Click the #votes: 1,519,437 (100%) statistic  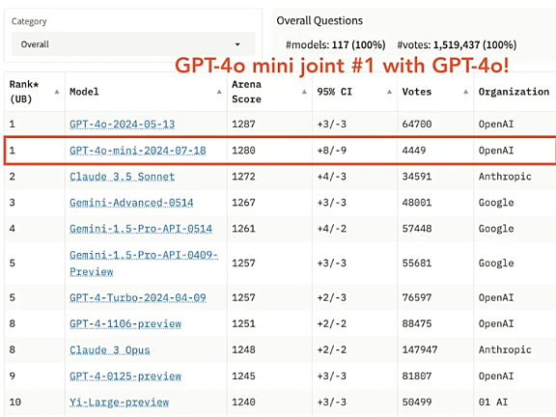coord(457,45)
